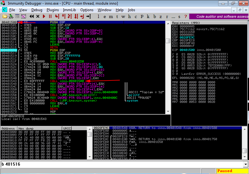Open the File menu

12,10
